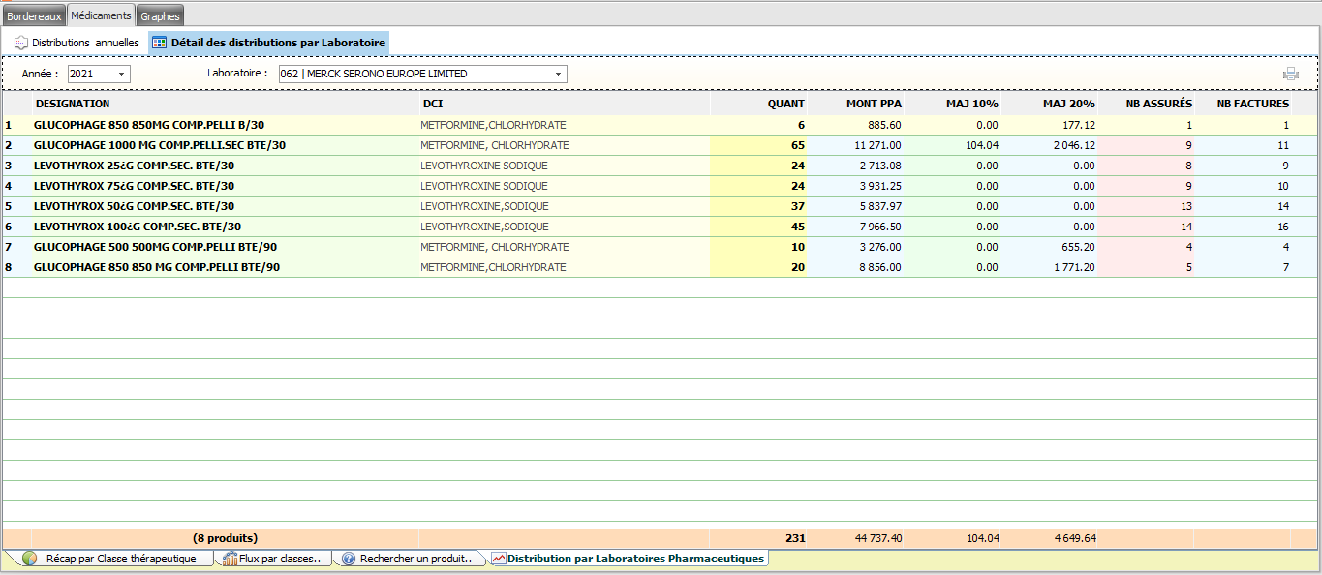
Task: Click the bar chart icon on Flux tab
Action: coord(231,559)
